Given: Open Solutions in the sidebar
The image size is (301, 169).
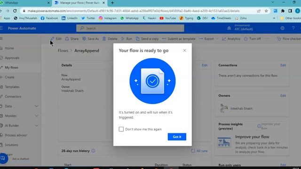Looking at the screenshot, I should point(11,145).
